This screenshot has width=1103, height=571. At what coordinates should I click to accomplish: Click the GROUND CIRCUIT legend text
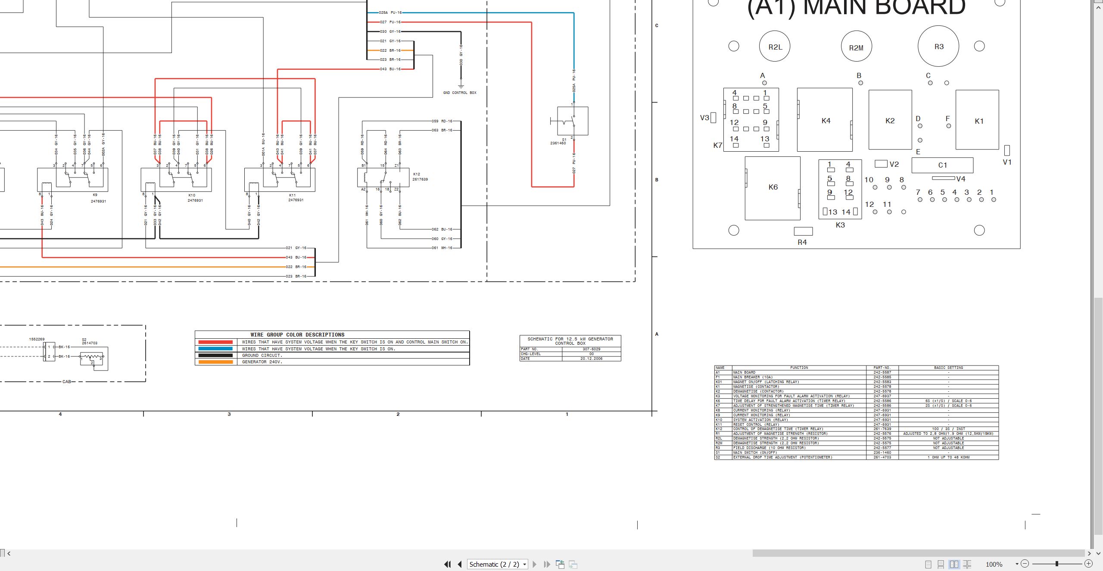tap(262, 356)
